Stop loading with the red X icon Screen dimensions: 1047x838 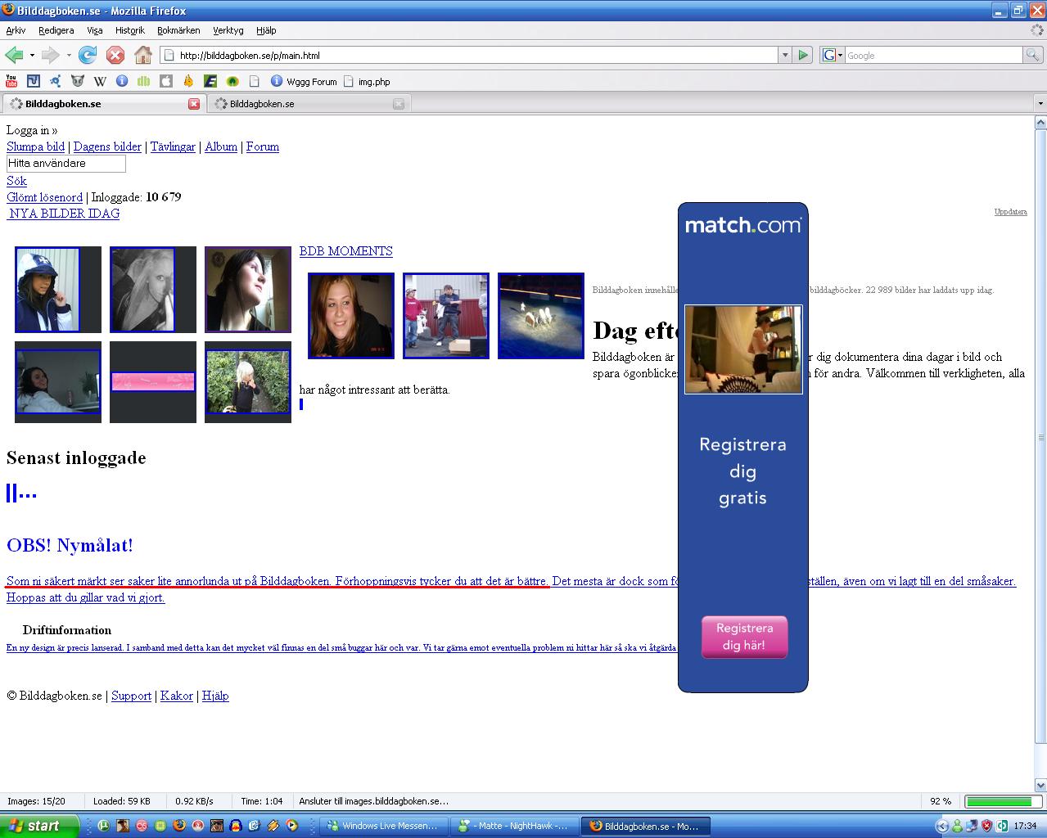pyautogui.click(x=115, y=55)
